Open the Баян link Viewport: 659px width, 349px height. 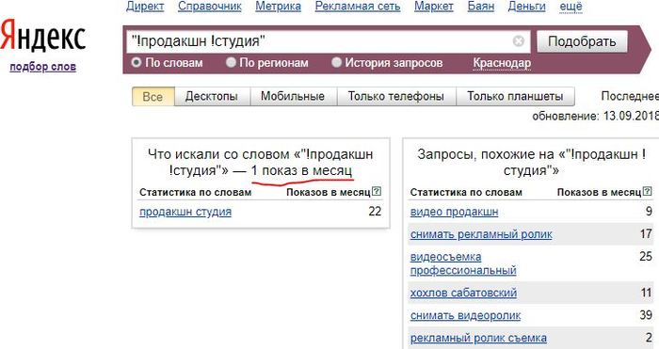pos(481,7)
